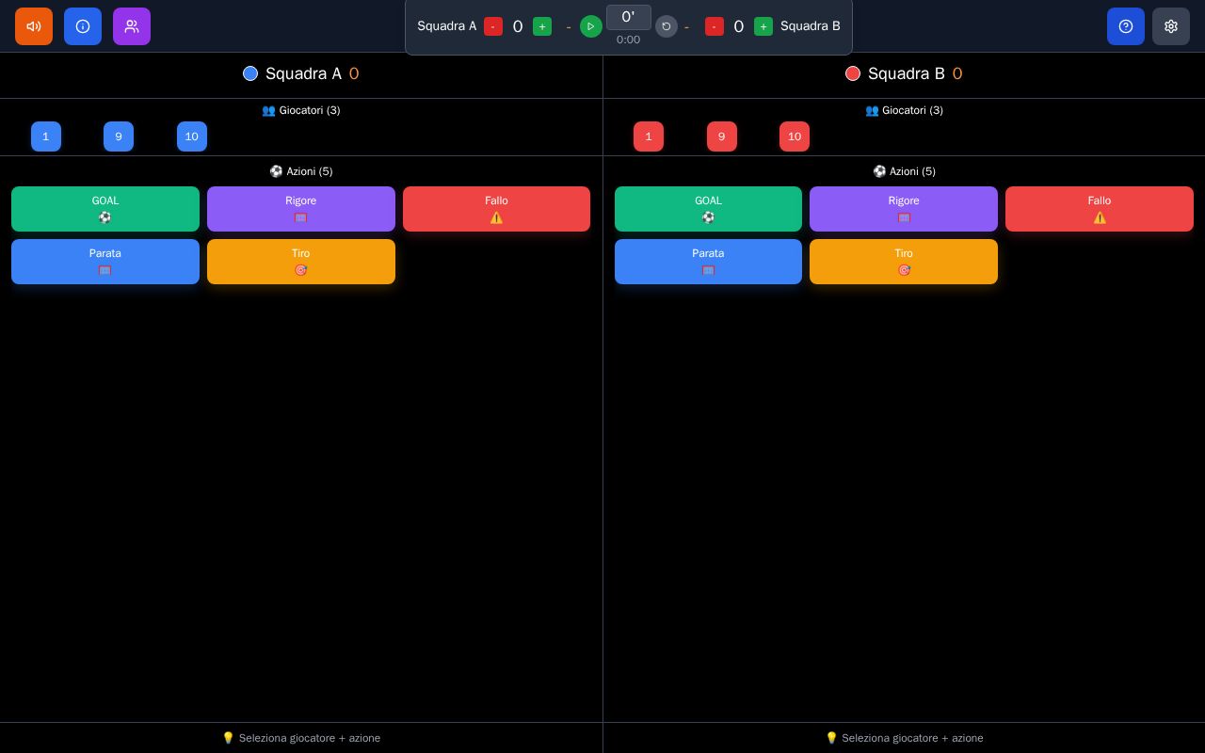
Task: Start the match timer with play button
Action: point(591,26)
